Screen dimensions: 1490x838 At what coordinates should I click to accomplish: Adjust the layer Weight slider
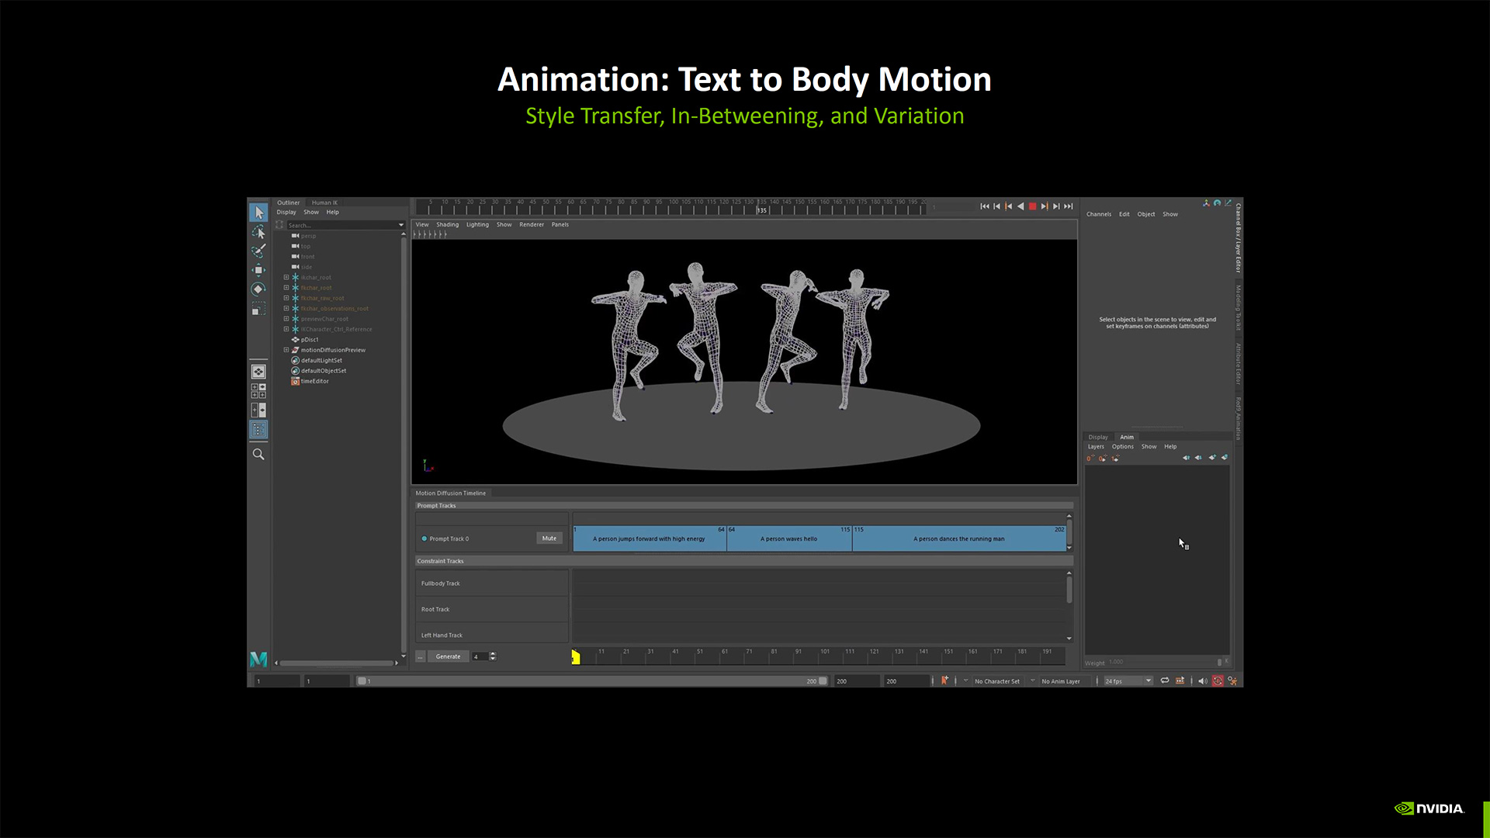(1218, 663)
